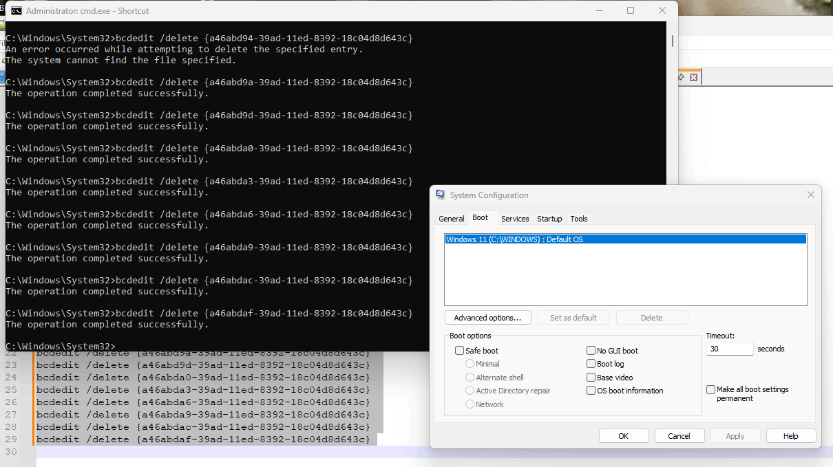Image resolution: width=833 pixels, height=467 pixels.
Task: Click the Timeout seconds input field
Action: tap(730, 349)
